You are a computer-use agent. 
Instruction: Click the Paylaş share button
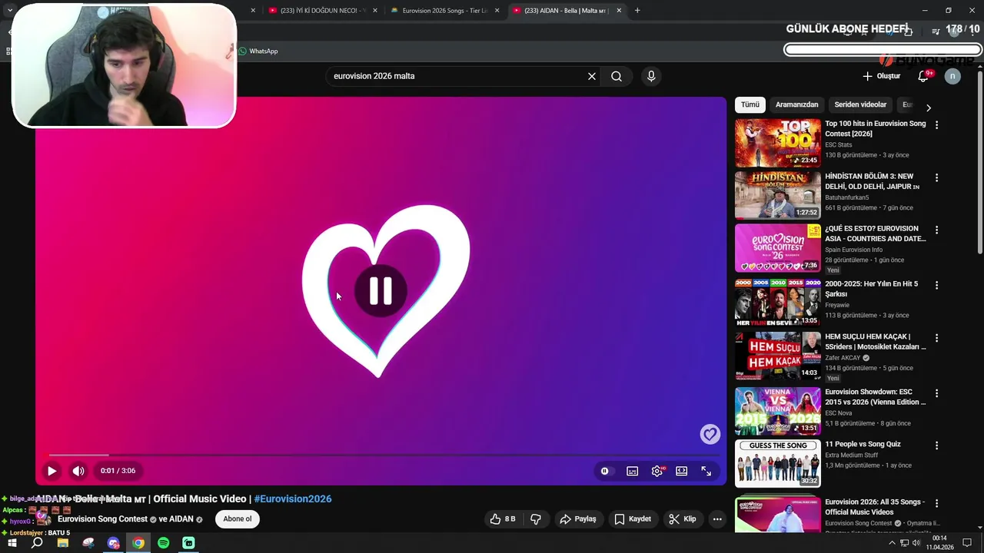click(578, 519)
